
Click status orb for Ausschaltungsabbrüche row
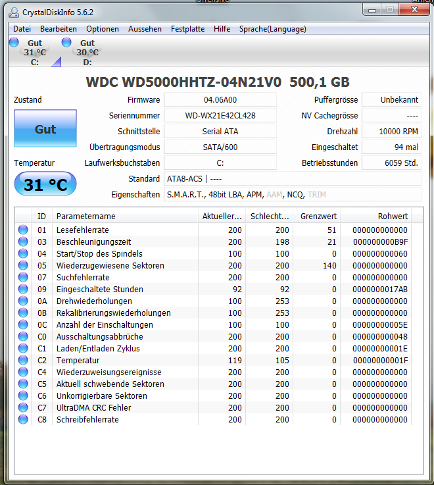tap(23, 336)
